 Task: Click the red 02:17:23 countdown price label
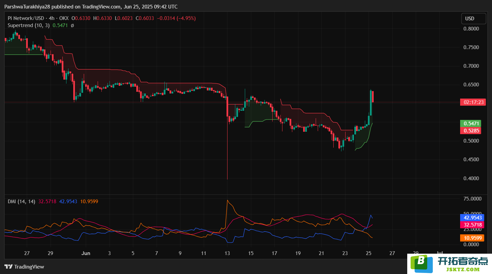coord(473,102)
